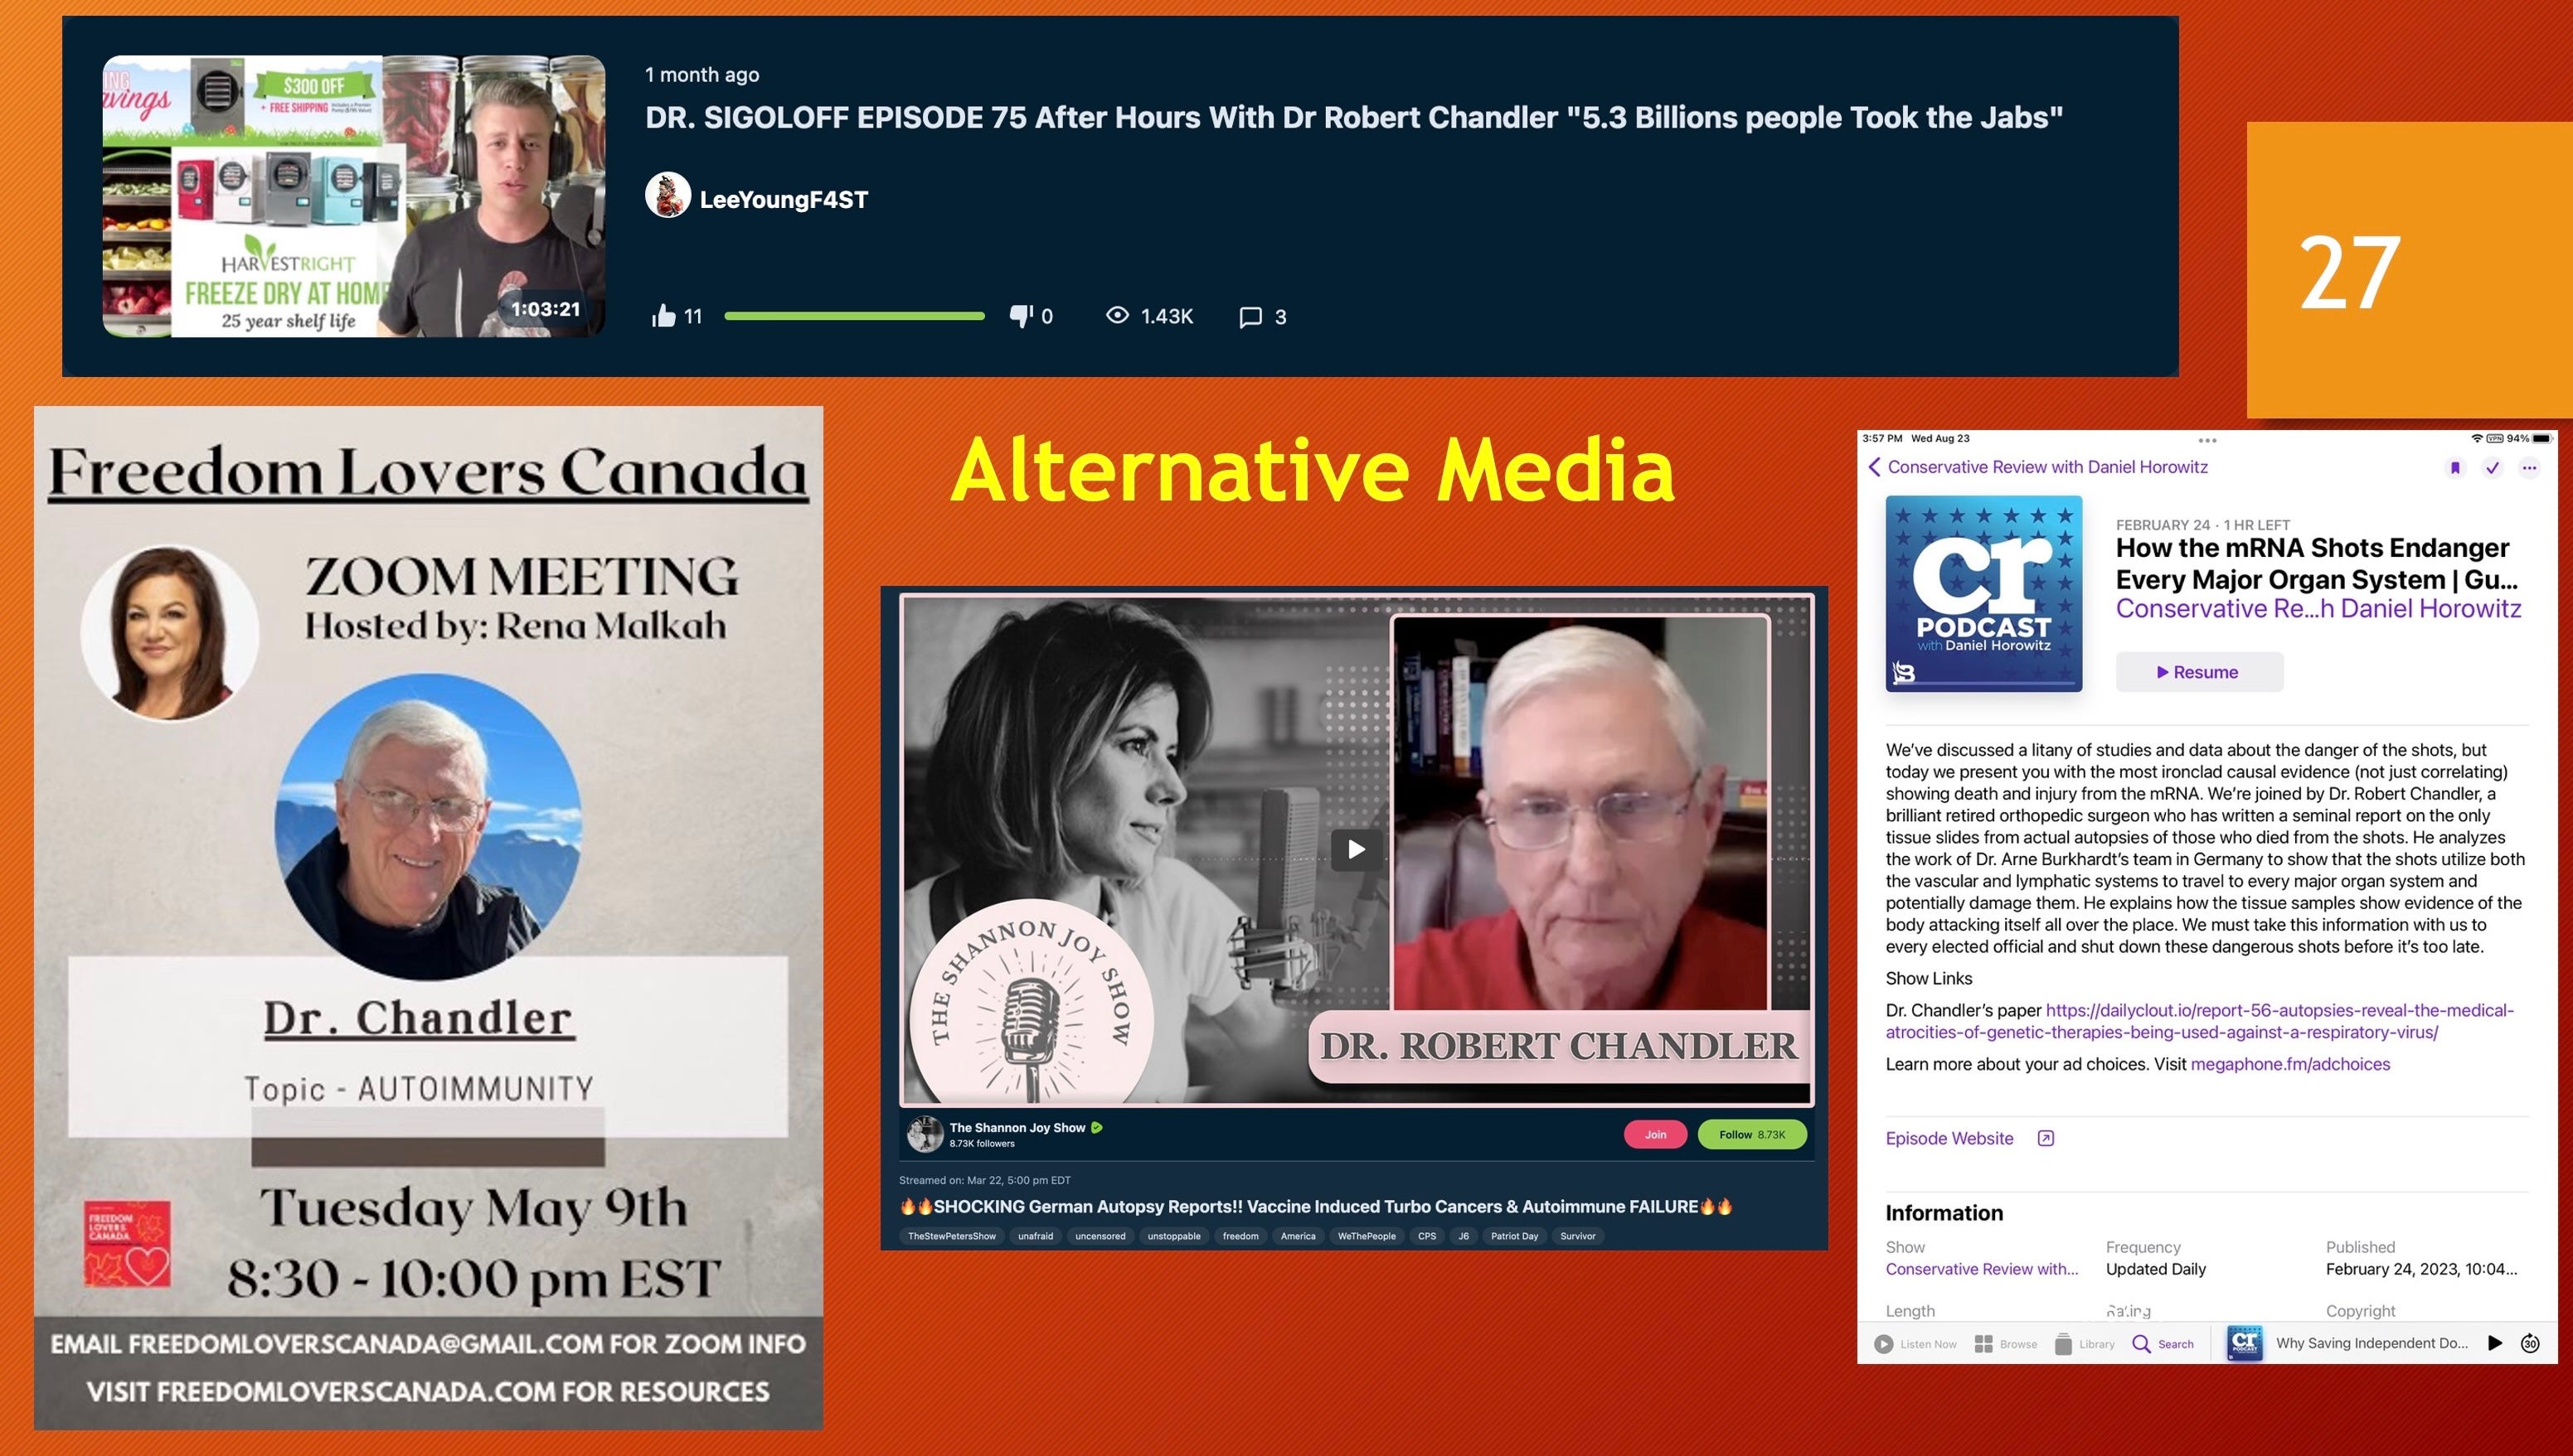Select the CPS tag

pyautogui.click(x=1426, y=1236)
